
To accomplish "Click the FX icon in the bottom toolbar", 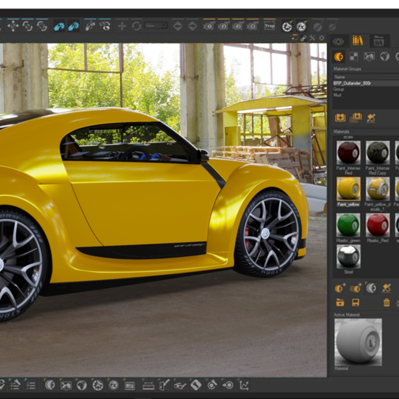I will pos(113,385).
